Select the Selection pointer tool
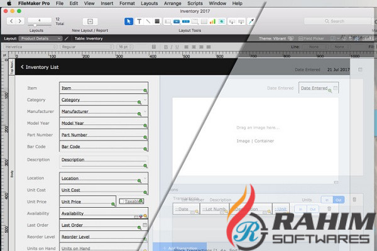Viewport: 377px width, 251px height. 129,21
